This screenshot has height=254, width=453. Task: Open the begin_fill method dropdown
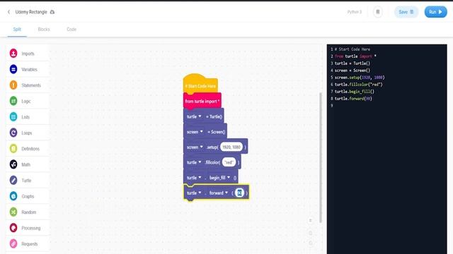click(x=219, y=178)
